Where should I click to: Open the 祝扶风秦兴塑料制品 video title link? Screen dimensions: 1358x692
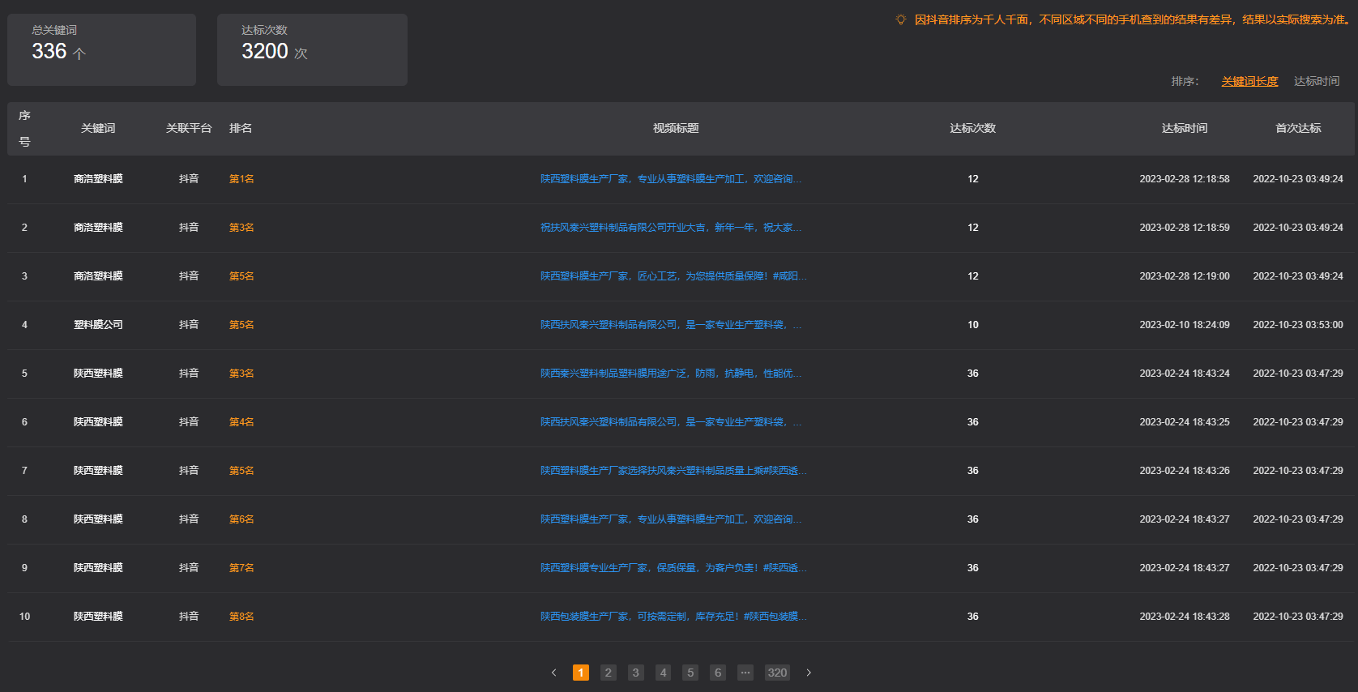(670, 228)
